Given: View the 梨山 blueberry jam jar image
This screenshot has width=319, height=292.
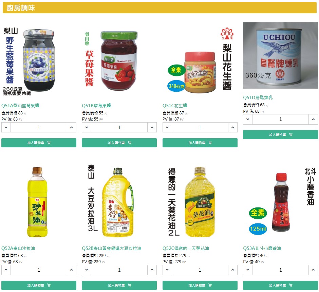Looking at the screenshot, I should (x=39, y=59).
